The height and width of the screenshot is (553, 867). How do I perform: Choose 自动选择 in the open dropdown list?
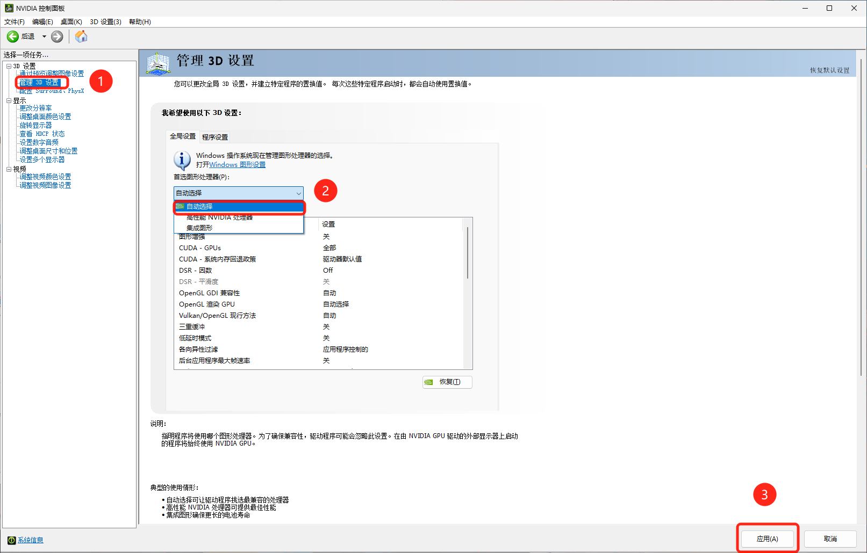[x=239, y=207]
